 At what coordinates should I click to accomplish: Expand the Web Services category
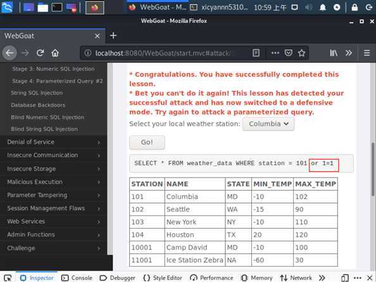click(x=53, y=222)
